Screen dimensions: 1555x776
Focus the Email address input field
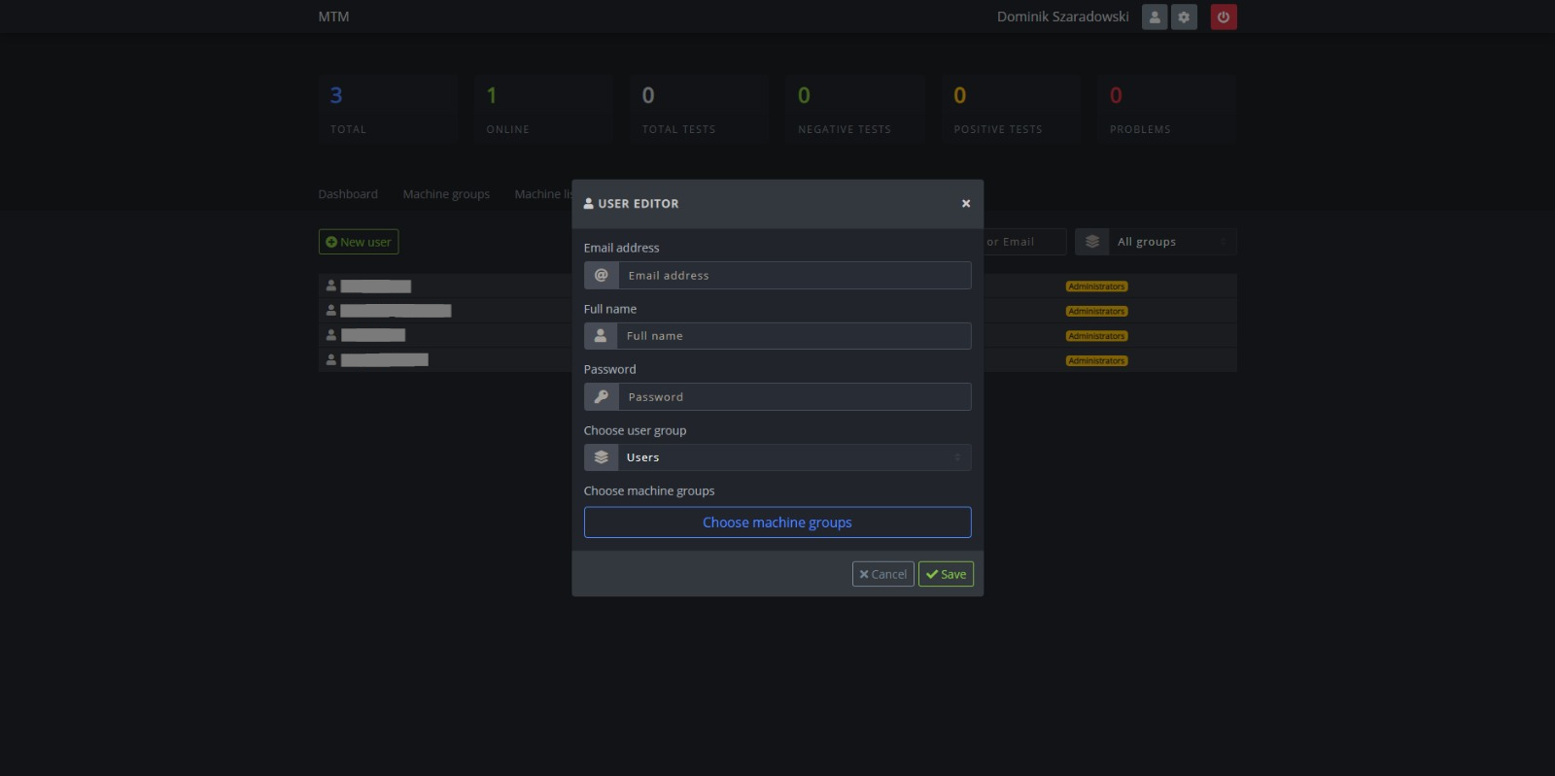point(793,275)
